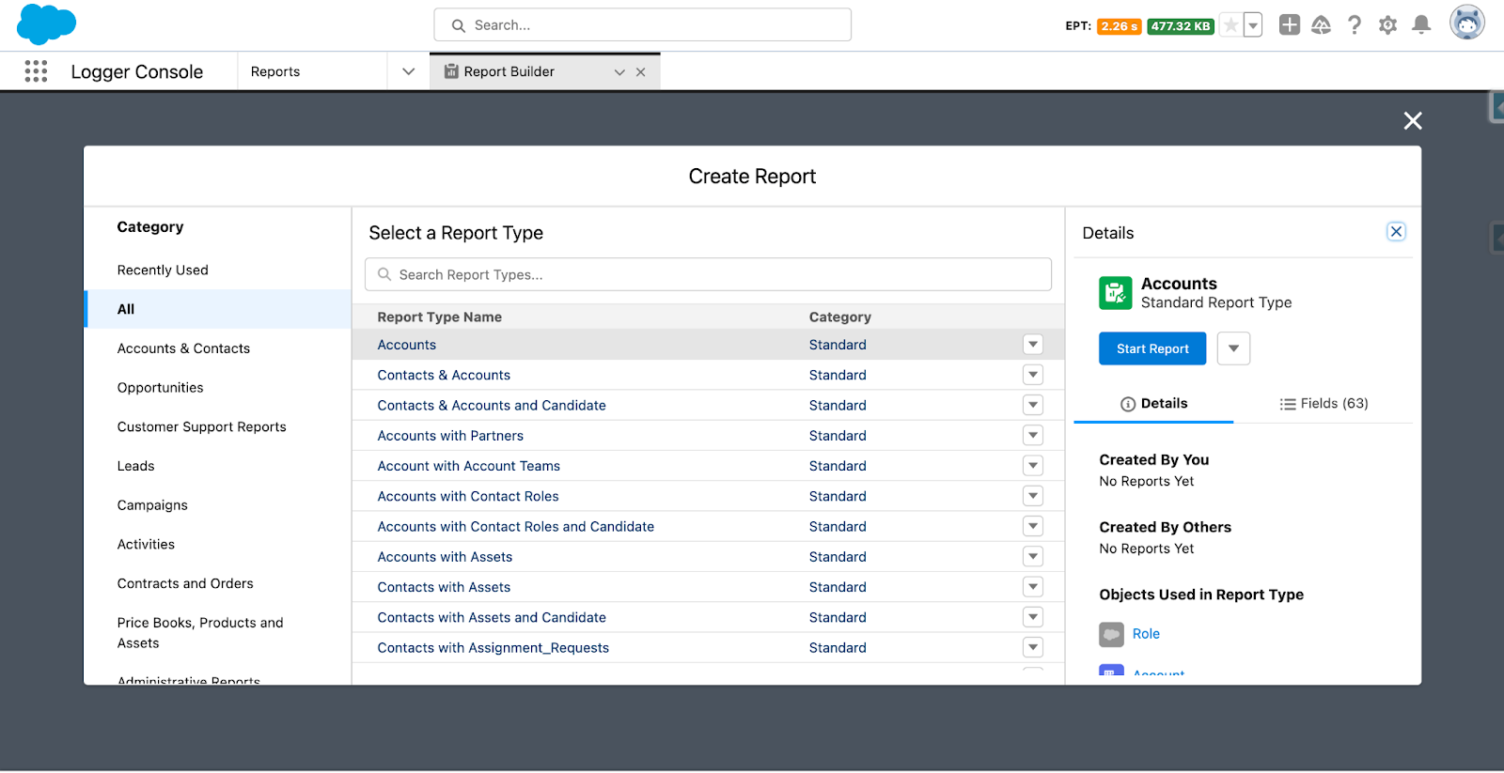Screen dimensions: 1504x773
Task: Click the EPT 2.26 s badge
Action: pos(1119,26)
